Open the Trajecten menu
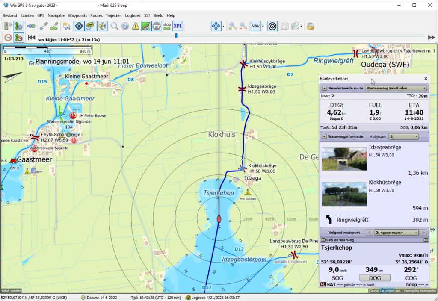The height and width of the screenshot is (301, 438). [x=114, y=15]
